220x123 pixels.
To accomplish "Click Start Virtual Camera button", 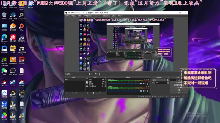I will click(x=179, y=85).
